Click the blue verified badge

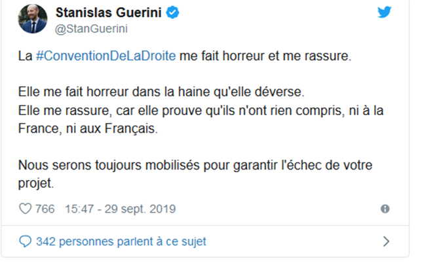pos(172,12)
